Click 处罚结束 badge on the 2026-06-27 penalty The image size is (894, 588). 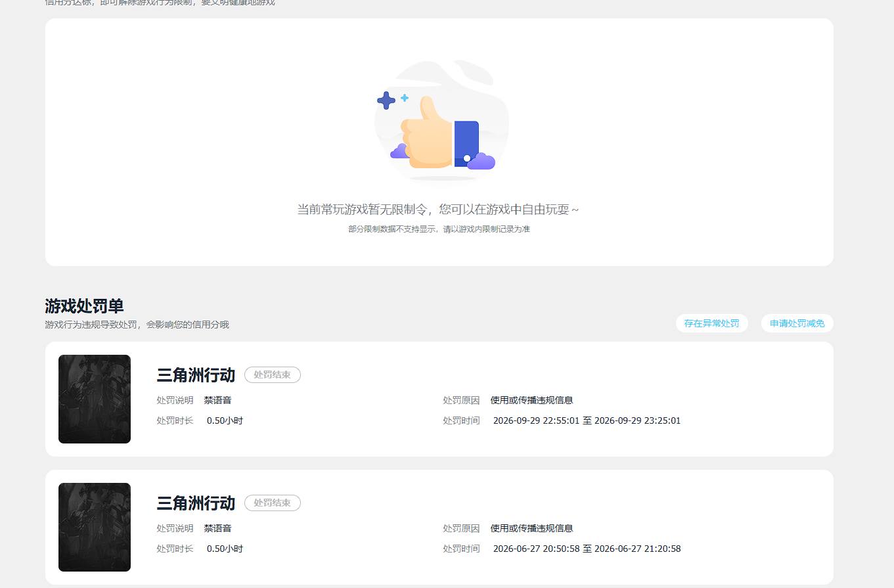[x=273, y=503]
